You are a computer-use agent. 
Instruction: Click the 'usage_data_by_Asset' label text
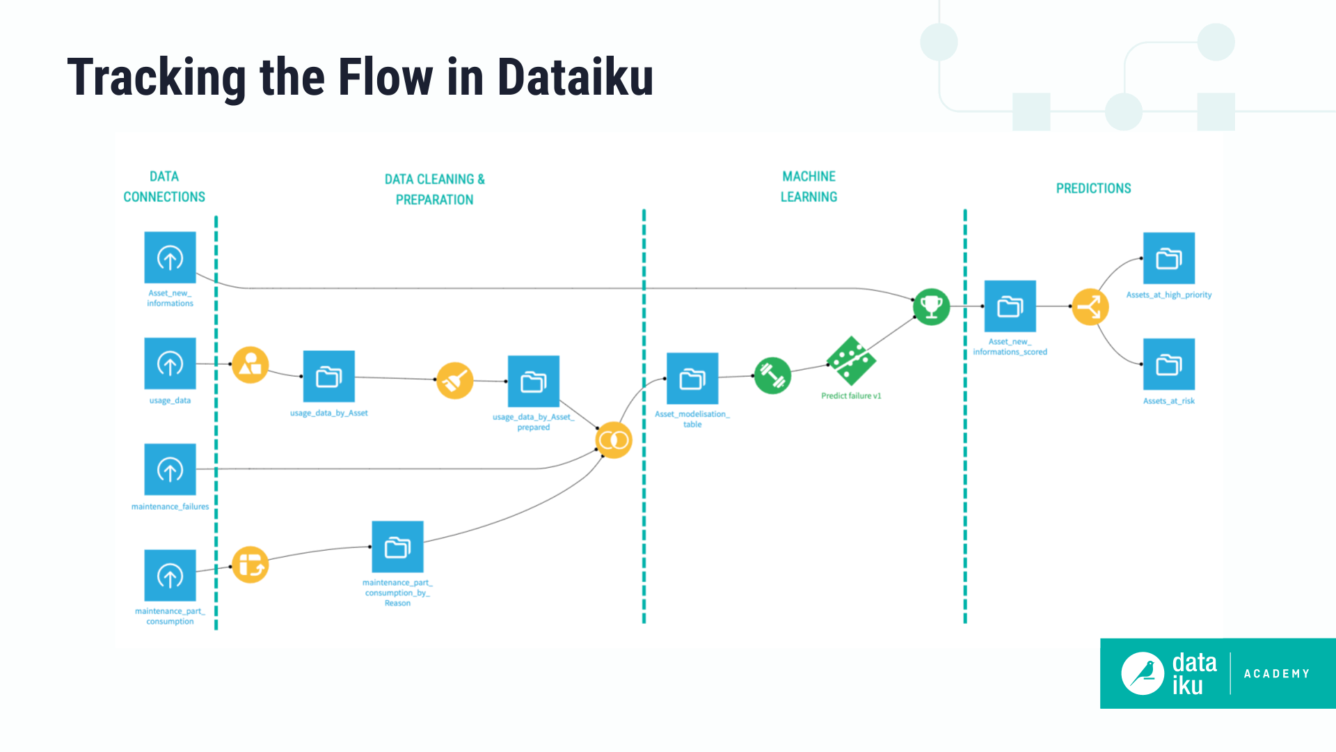329,414
